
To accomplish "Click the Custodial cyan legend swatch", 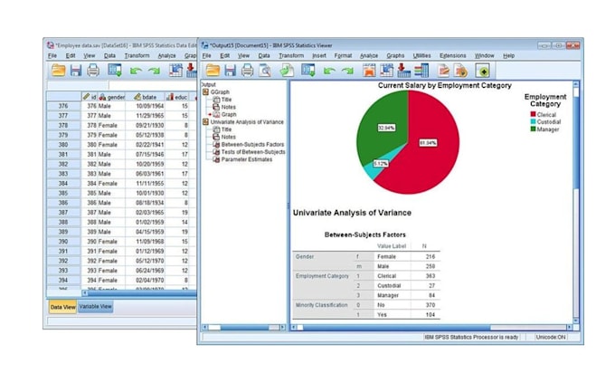I will 533,121.
